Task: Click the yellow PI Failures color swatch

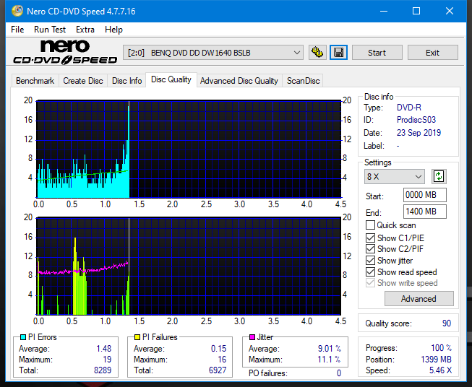Action: tap(137, 337)
